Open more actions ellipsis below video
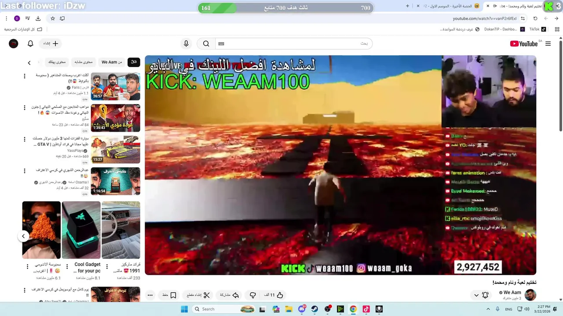This screenshot has width=563, height=316. coord(150,295)
